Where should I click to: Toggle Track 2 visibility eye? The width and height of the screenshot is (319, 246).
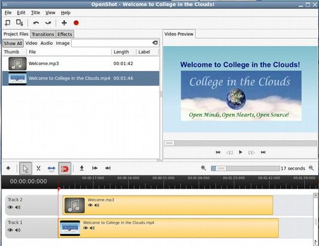point(10,207)
